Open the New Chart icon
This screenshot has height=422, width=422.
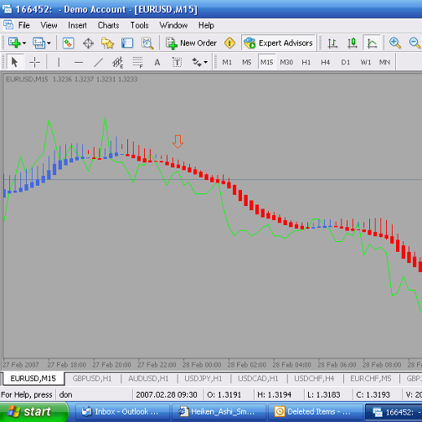(14, 43)
